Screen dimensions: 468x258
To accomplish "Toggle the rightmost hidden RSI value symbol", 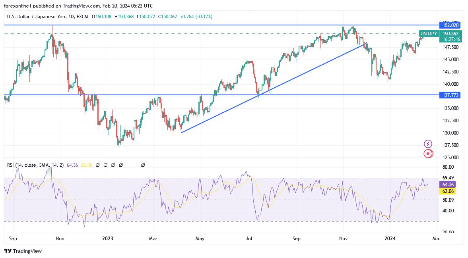I will [x=143, y=165].
